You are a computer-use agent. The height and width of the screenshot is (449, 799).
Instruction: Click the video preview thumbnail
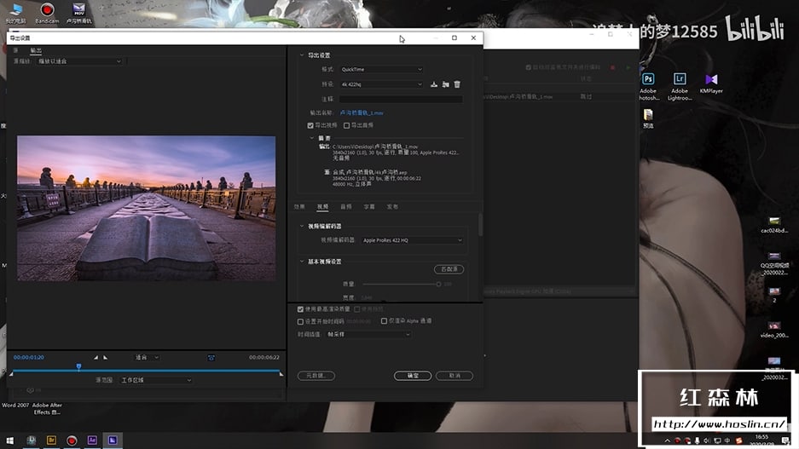[x=147, y=208]
